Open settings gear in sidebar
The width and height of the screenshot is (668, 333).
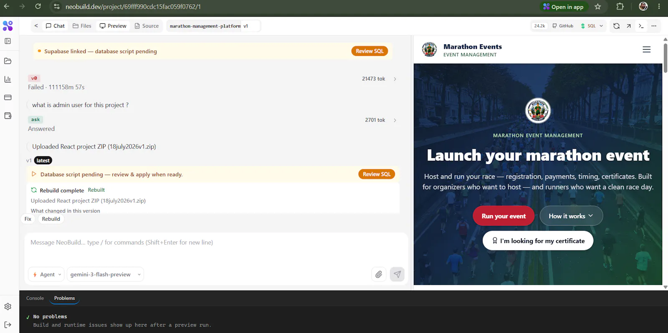(8, 307)
